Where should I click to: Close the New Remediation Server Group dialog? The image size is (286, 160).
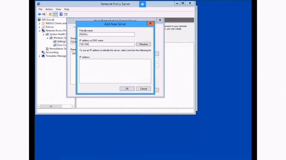[x=160, y=20]
